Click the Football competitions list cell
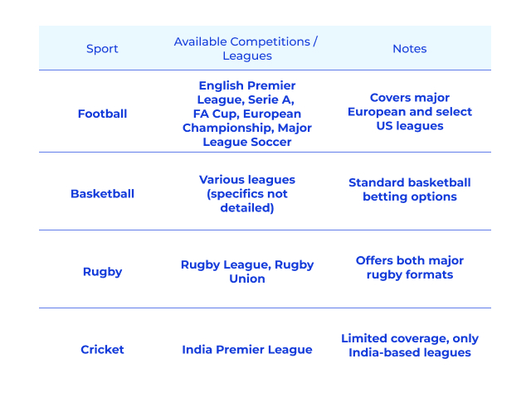 coord(246,114)
